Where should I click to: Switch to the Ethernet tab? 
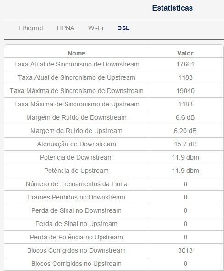point(31,28)
